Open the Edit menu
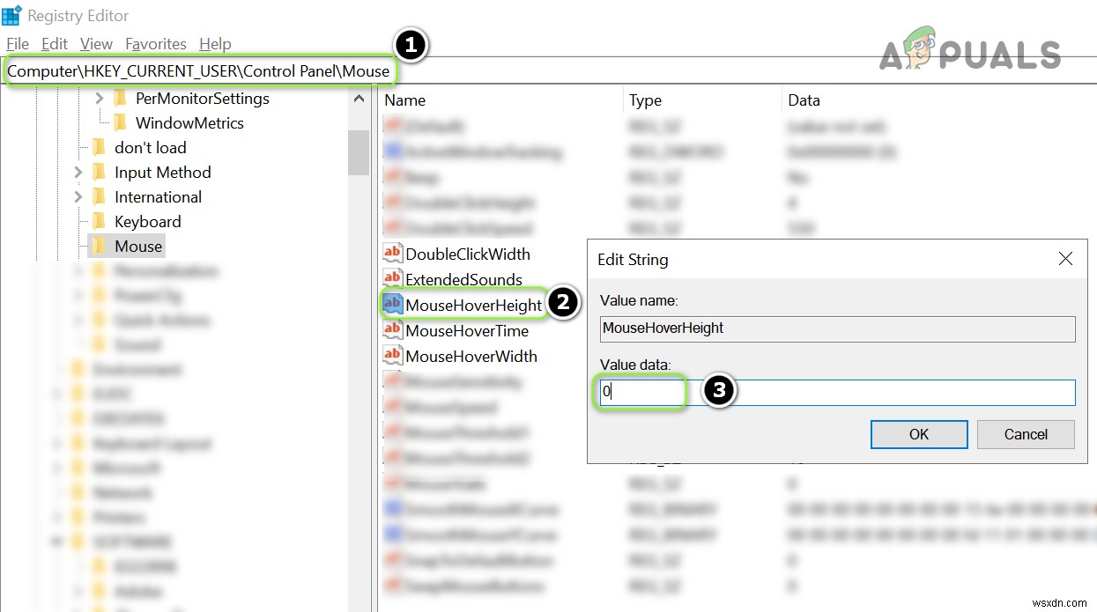 pyautogui.click(x=55, y=44)
